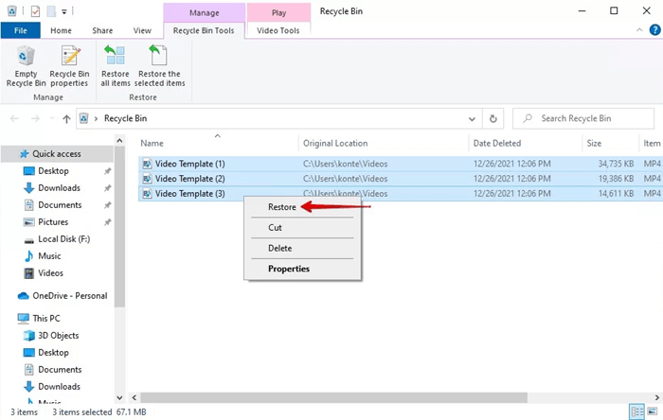Switch to the Share ribbon tab

coord(102,30)
